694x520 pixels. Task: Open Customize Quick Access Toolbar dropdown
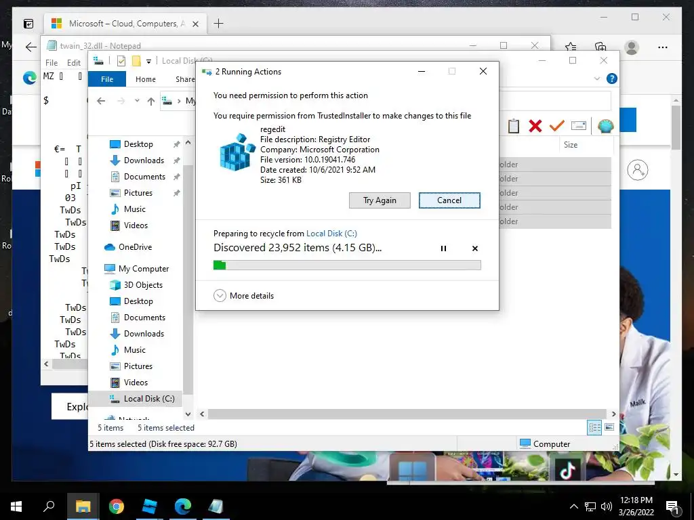pos(148,61)
